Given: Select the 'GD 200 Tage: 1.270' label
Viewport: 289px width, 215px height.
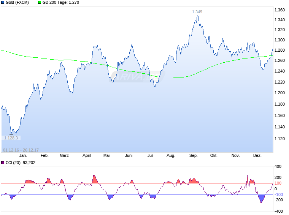Looking at the screenshot, I should point(61,2).
